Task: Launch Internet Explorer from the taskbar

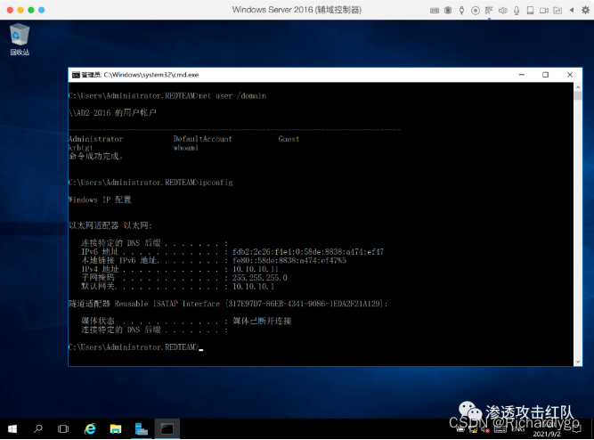Action: [90, 428]
